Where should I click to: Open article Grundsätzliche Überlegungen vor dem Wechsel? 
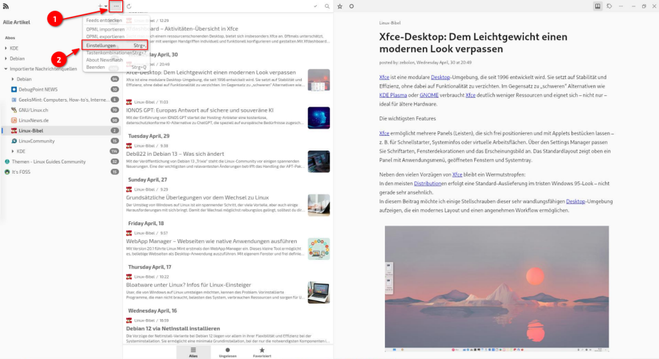(197, 198)
